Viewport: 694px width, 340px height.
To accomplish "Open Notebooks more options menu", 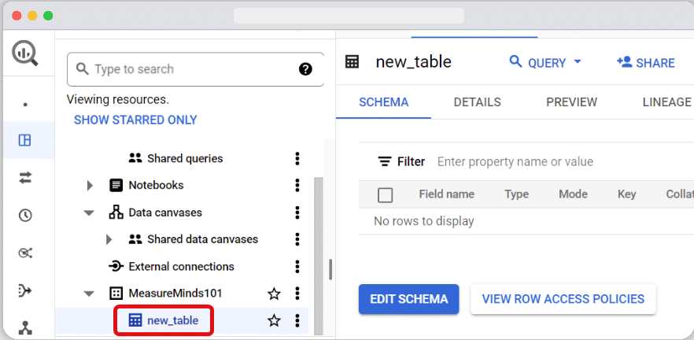I will pos(297,185).
